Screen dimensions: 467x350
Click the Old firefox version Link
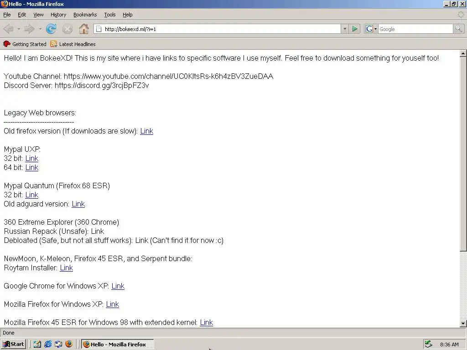point(146,131)
